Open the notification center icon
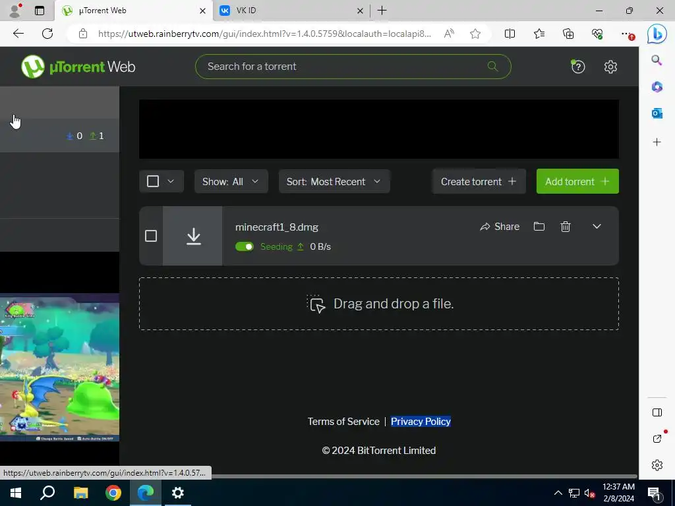The width and height of the screenshot is (675, 506). 655,493
